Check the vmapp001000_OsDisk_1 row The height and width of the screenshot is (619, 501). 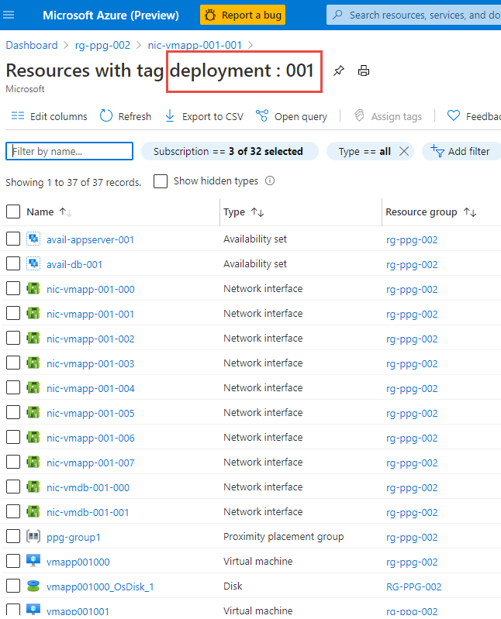tap(13, 586)
